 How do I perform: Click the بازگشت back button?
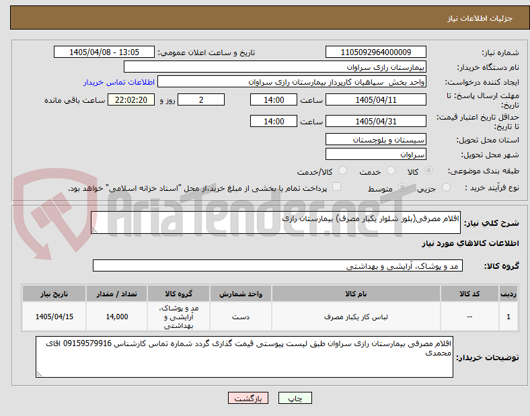248,399
